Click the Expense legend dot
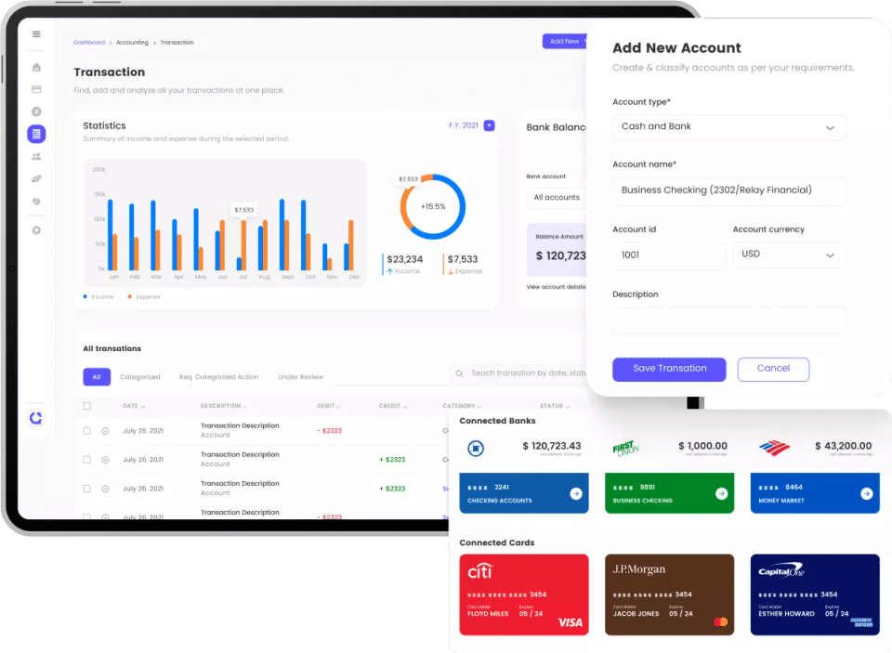892x653 pixels. tap(130, 297)
